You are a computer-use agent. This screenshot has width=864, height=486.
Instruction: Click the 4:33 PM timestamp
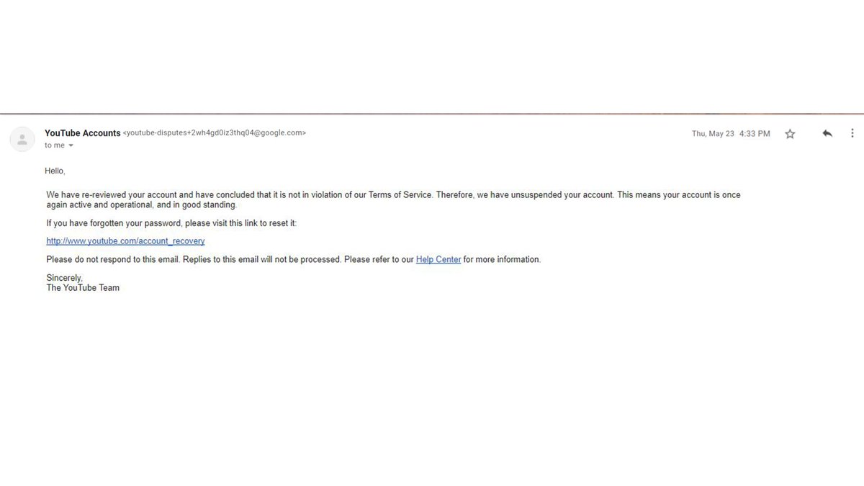[755, 134]
